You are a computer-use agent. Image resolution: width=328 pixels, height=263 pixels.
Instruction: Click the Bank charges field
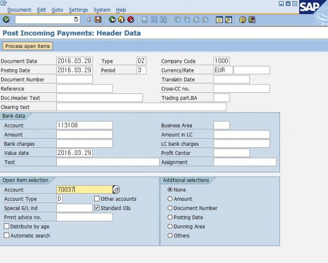tap(85, 144)
